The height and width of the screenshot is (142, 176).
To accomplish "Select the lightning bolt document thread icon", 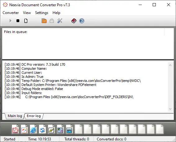I will (x=51, y=129).
